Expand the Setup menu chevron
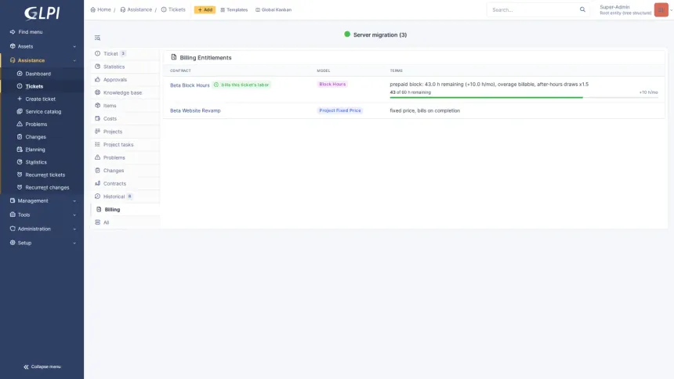Viewport: 674px width, 379px height. pos(74,244)
